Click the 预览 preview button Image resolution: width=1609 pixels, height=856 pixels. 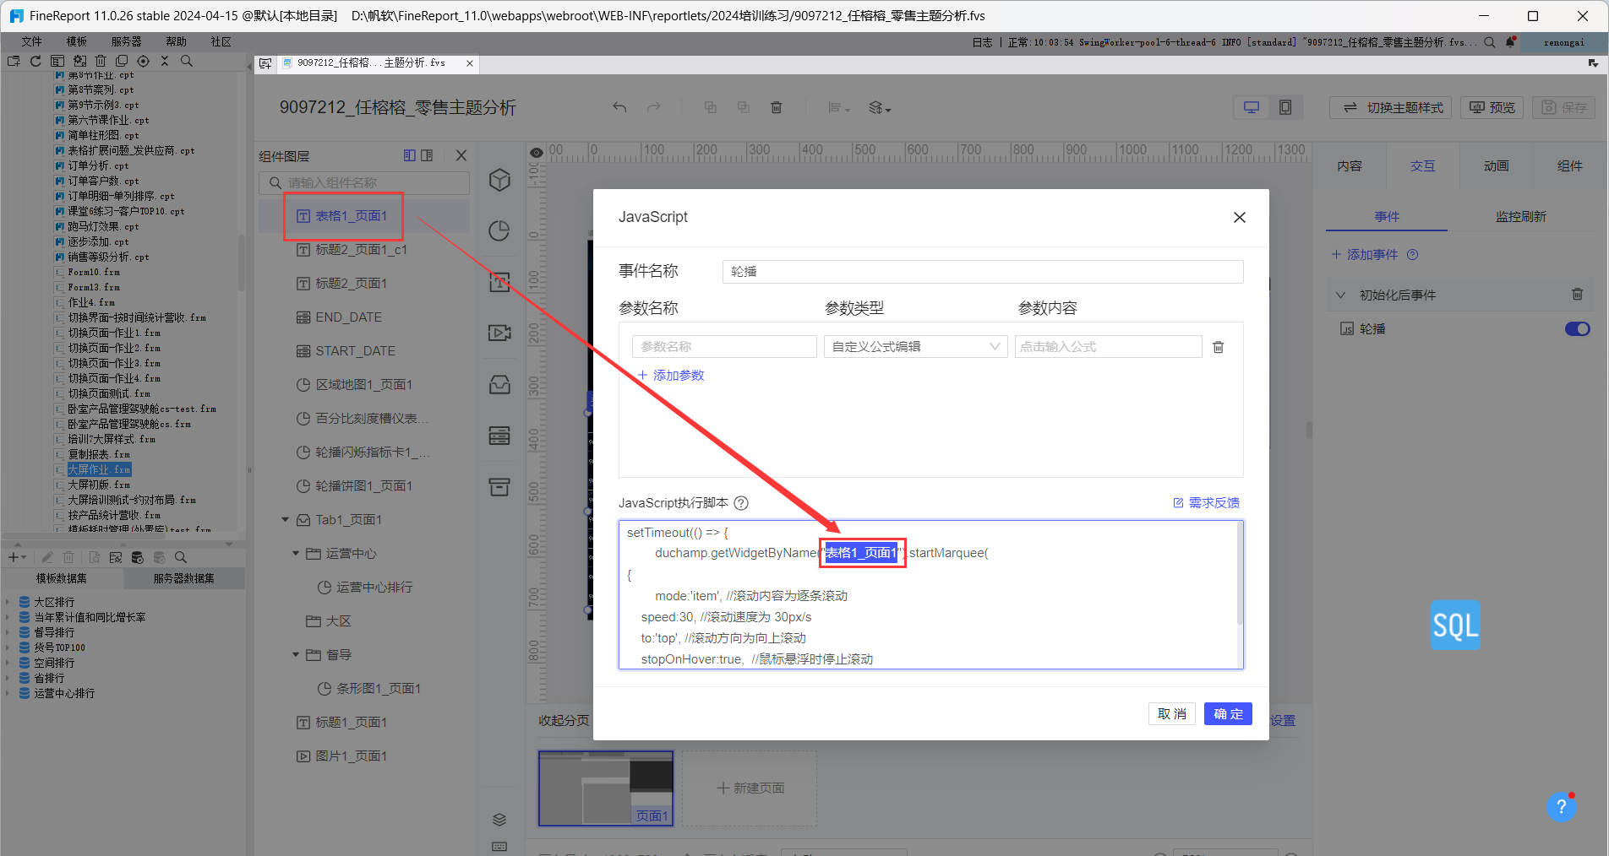click(1492, 107)
